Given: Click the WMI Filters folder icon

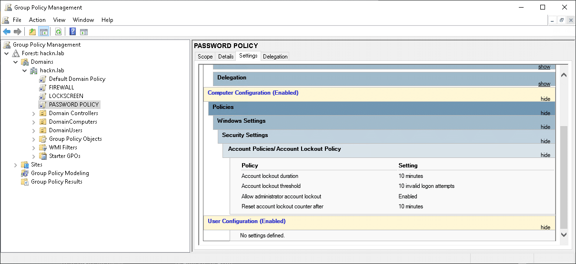Looking at the screenshot, I should 43,147.
